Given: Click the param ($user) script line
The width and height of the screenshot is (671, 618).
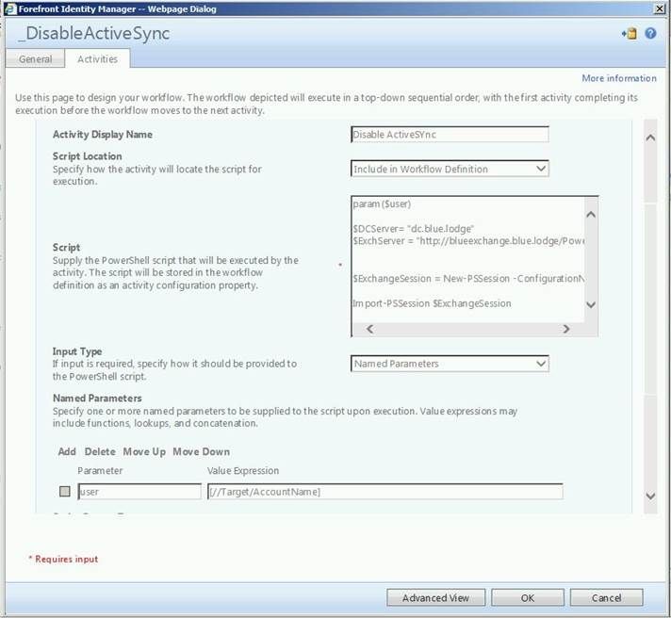Looking at the screenshot, I should click(x=382, y=204).
